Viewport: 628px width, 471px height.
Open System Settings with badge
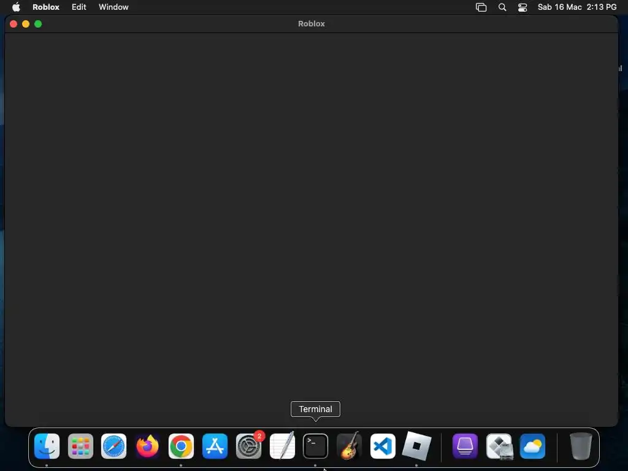click(249, 446)
